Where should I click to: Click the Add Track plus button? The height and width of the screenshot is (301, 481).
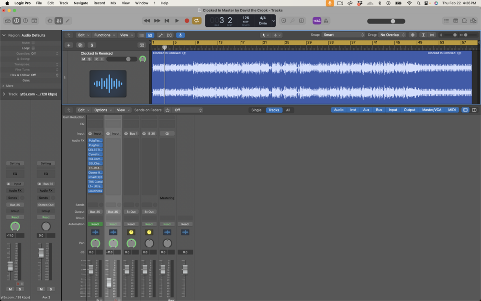(x=69, y=45)
